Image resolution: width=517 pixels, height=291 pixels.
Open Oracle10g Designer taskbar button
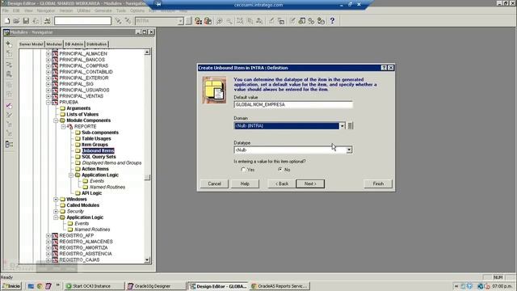156,286
